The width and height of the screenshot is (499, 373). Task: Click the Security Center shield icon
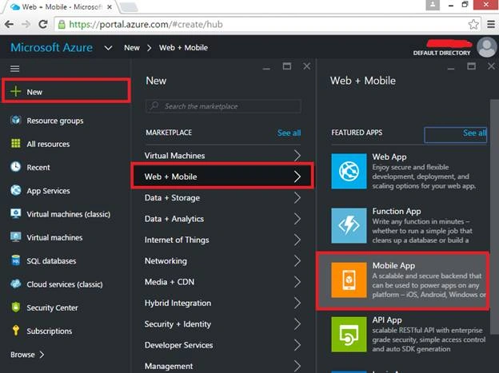click(16, 308)
